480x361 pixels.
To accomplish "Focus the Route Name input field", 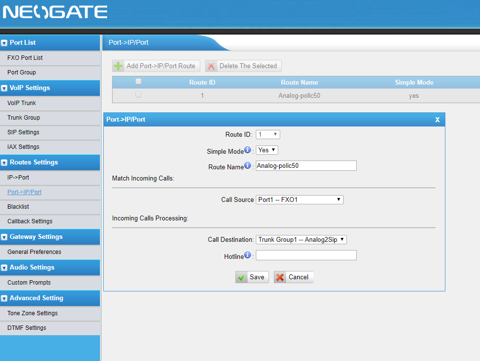I will point(306,166).
